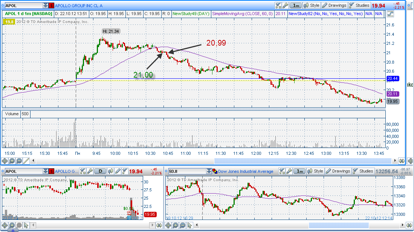Open share/tools icon in $DJI chart header
414x232 pixels.
pyautogui.click(x=282, y=171)
